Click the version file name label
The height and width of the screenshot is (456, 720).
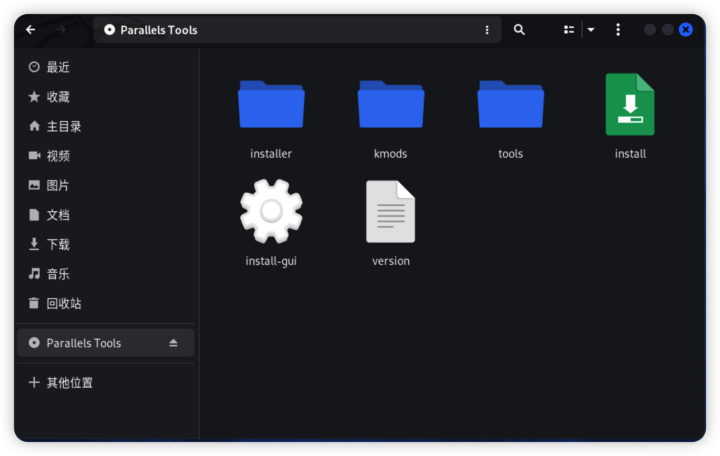(x=391, y=261)
